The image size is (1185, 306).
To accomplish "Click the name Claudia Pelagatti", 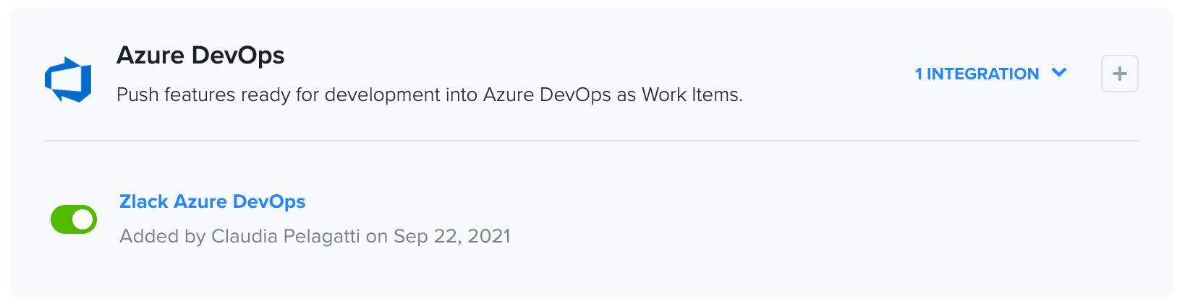I will point(285,236).
